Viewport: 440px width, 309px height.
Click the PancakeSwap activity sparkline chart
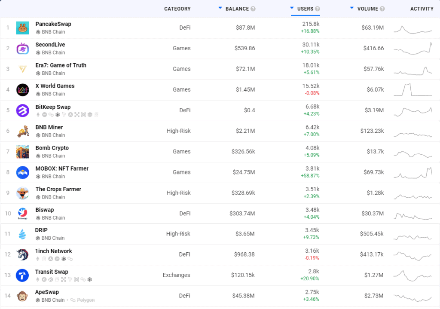coord(413,30)
